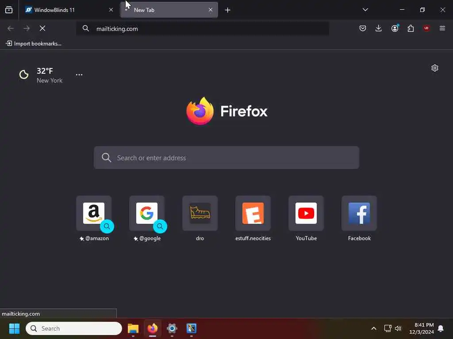Open the Extensions puzzle icon
453x339 pixels.
coord(411,28)
